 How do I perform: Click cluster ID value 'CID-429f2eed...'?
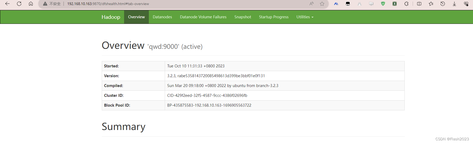[207, 96]
